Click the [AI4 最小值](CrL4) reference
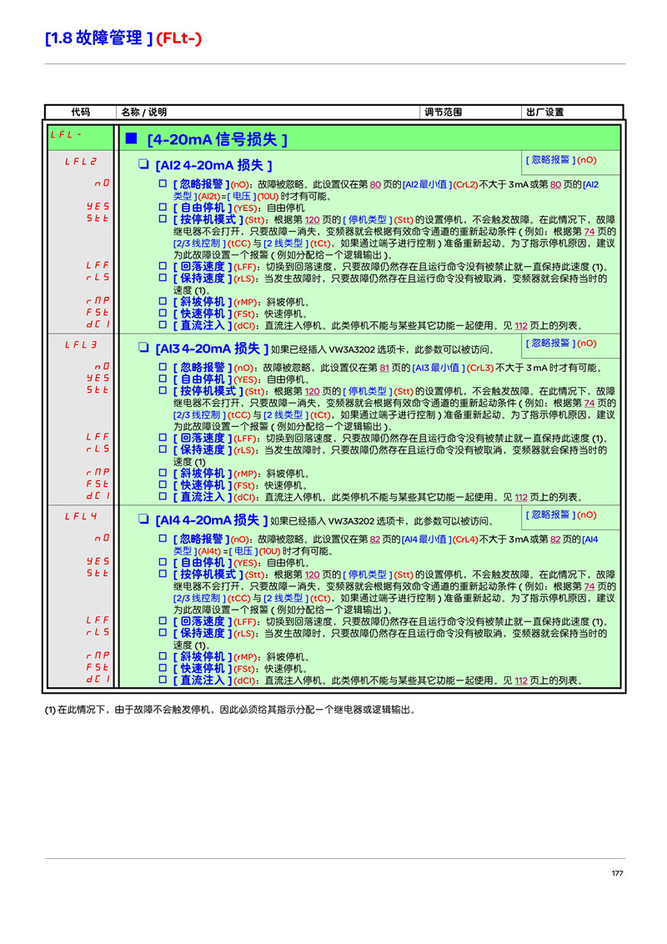Image resolution: width=667 pixels, height=944 pixels. pyautogui.click(x=440, y=540)
